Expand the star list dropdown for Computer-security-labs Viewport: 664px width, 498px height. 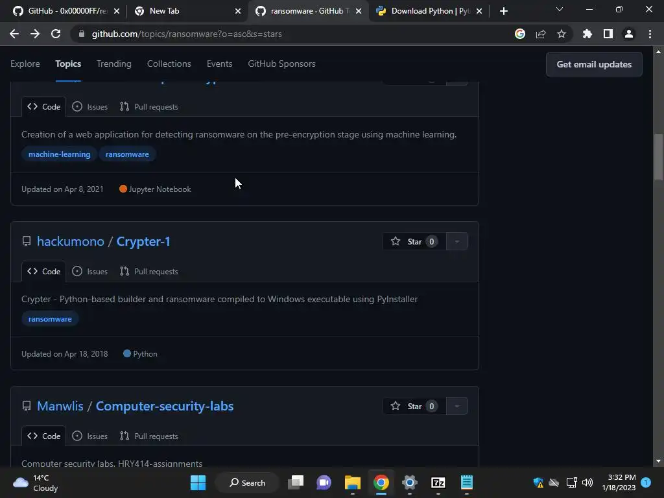[457, 406]
